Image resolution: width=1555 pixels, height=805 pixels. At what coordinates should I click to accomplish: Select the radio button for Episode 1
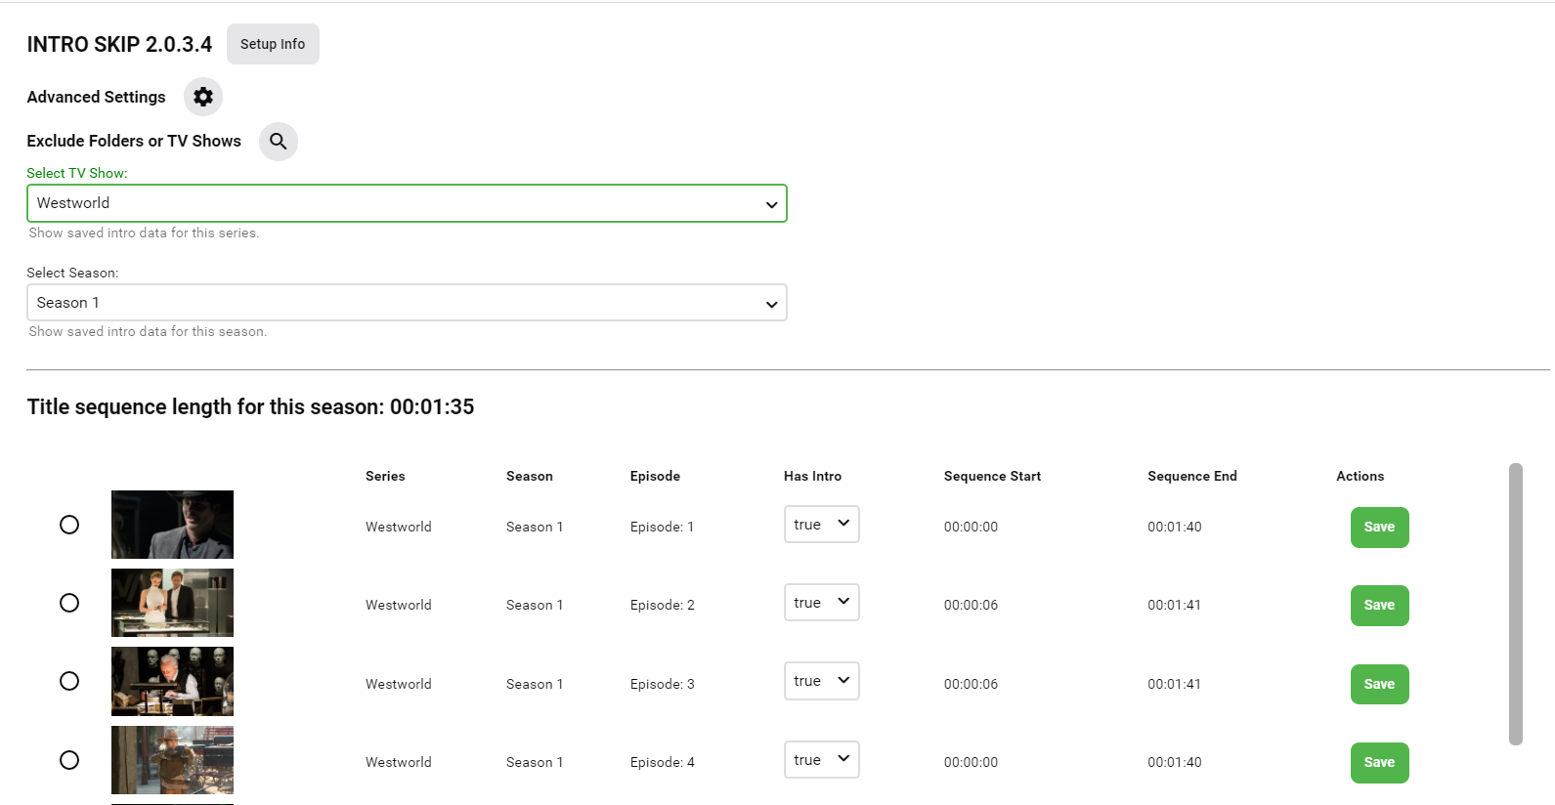coord(69,525)
